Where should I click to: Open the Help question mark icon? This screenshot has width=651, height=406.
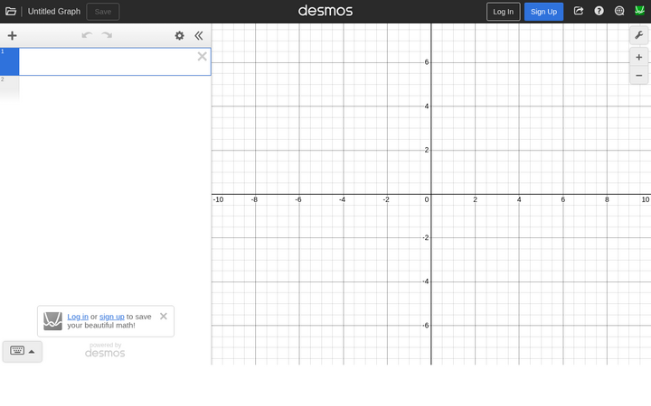tap(599, 11)
